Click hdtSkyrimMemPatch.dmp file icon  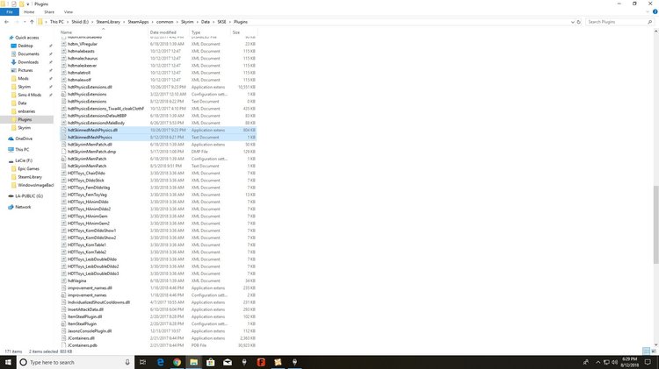coord(64,152)
